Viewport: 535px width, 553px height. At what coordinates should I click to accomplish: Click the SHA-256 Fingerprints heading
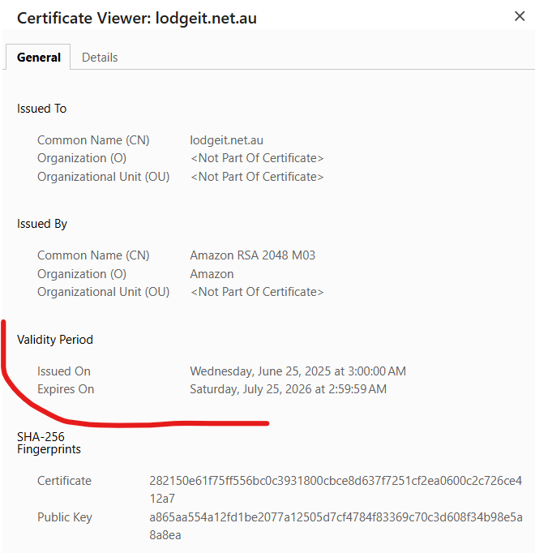pyautogui.click(x=49, y=443)
